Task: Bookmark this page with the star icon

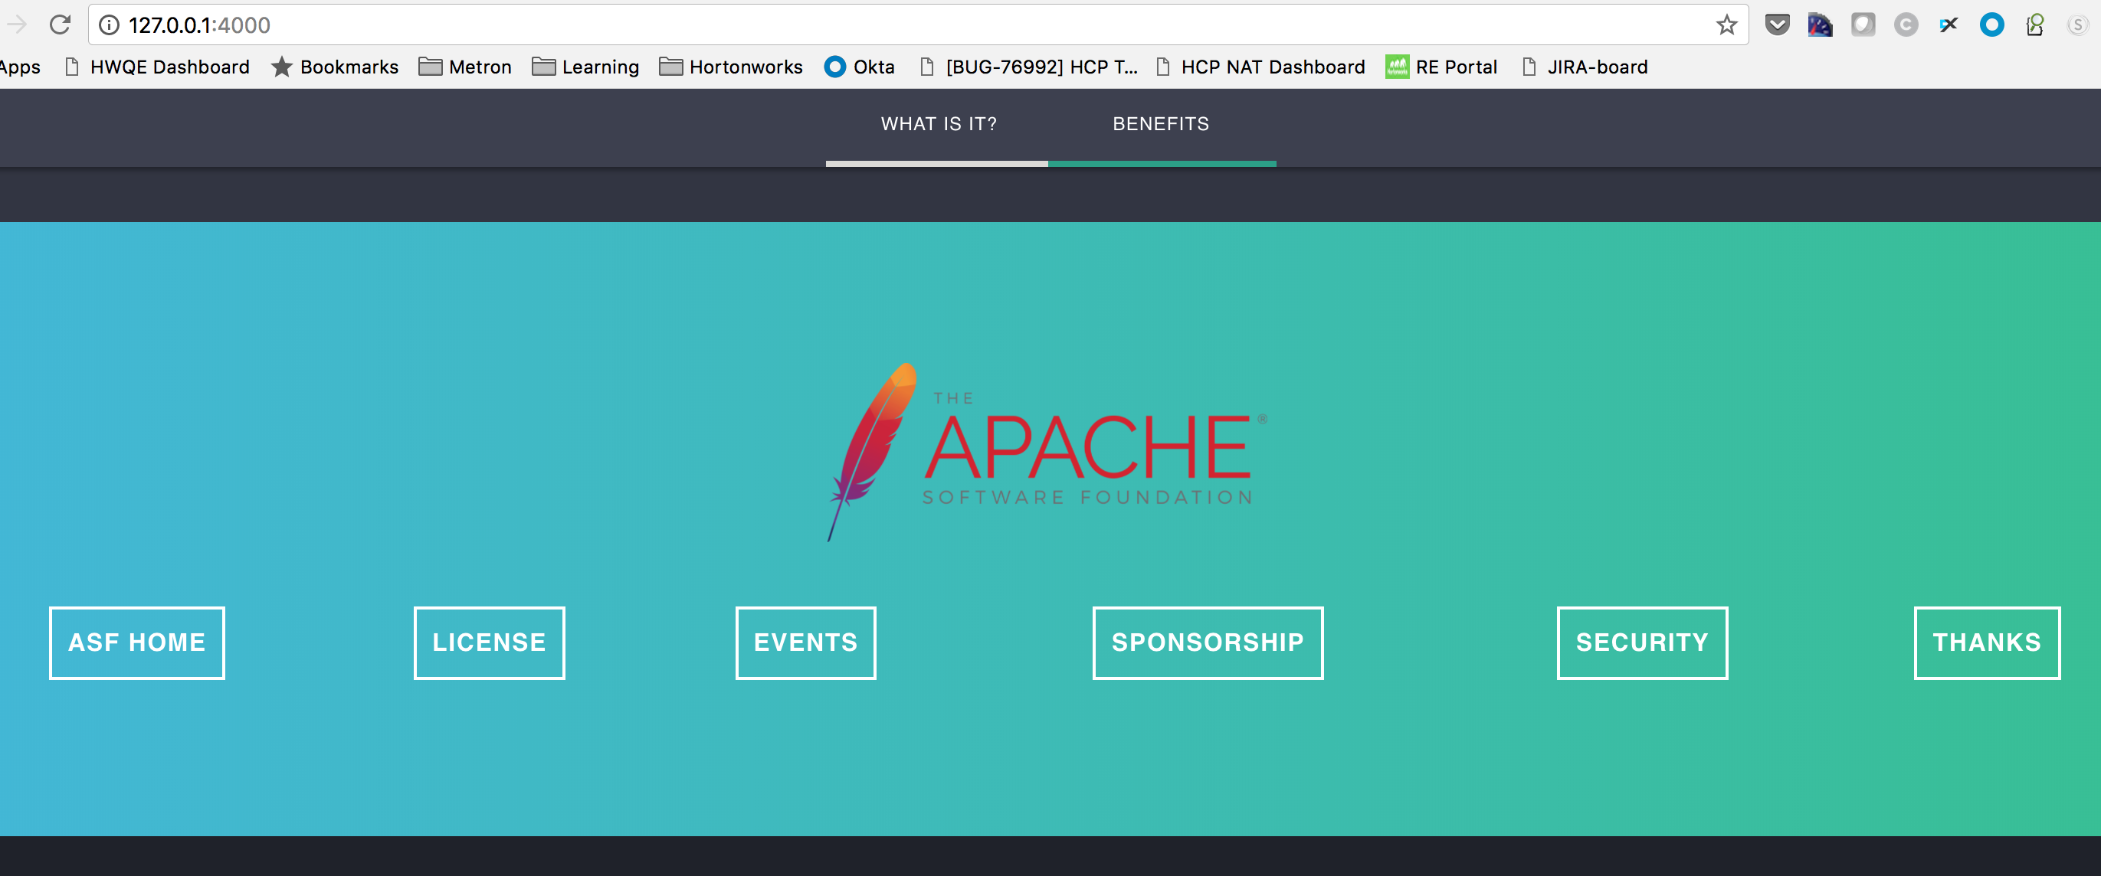Action: click(1726, 25)
